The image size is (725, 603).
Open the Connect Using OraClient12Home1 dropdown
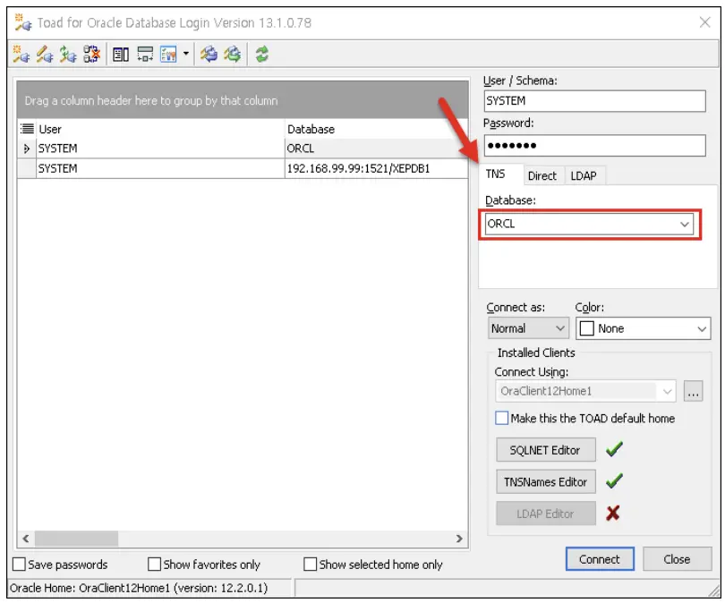667,392
